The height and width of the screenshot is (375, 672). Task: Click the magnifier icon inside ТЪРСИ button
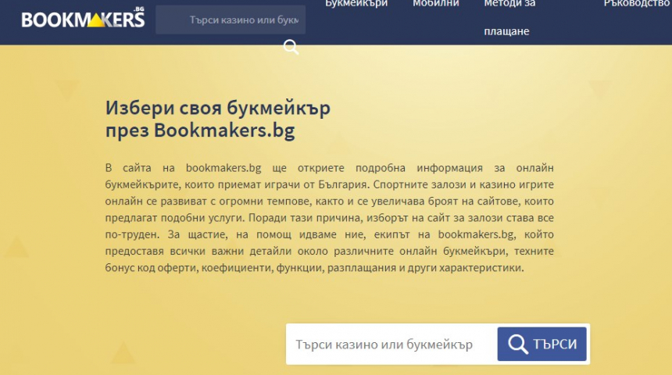517,344
